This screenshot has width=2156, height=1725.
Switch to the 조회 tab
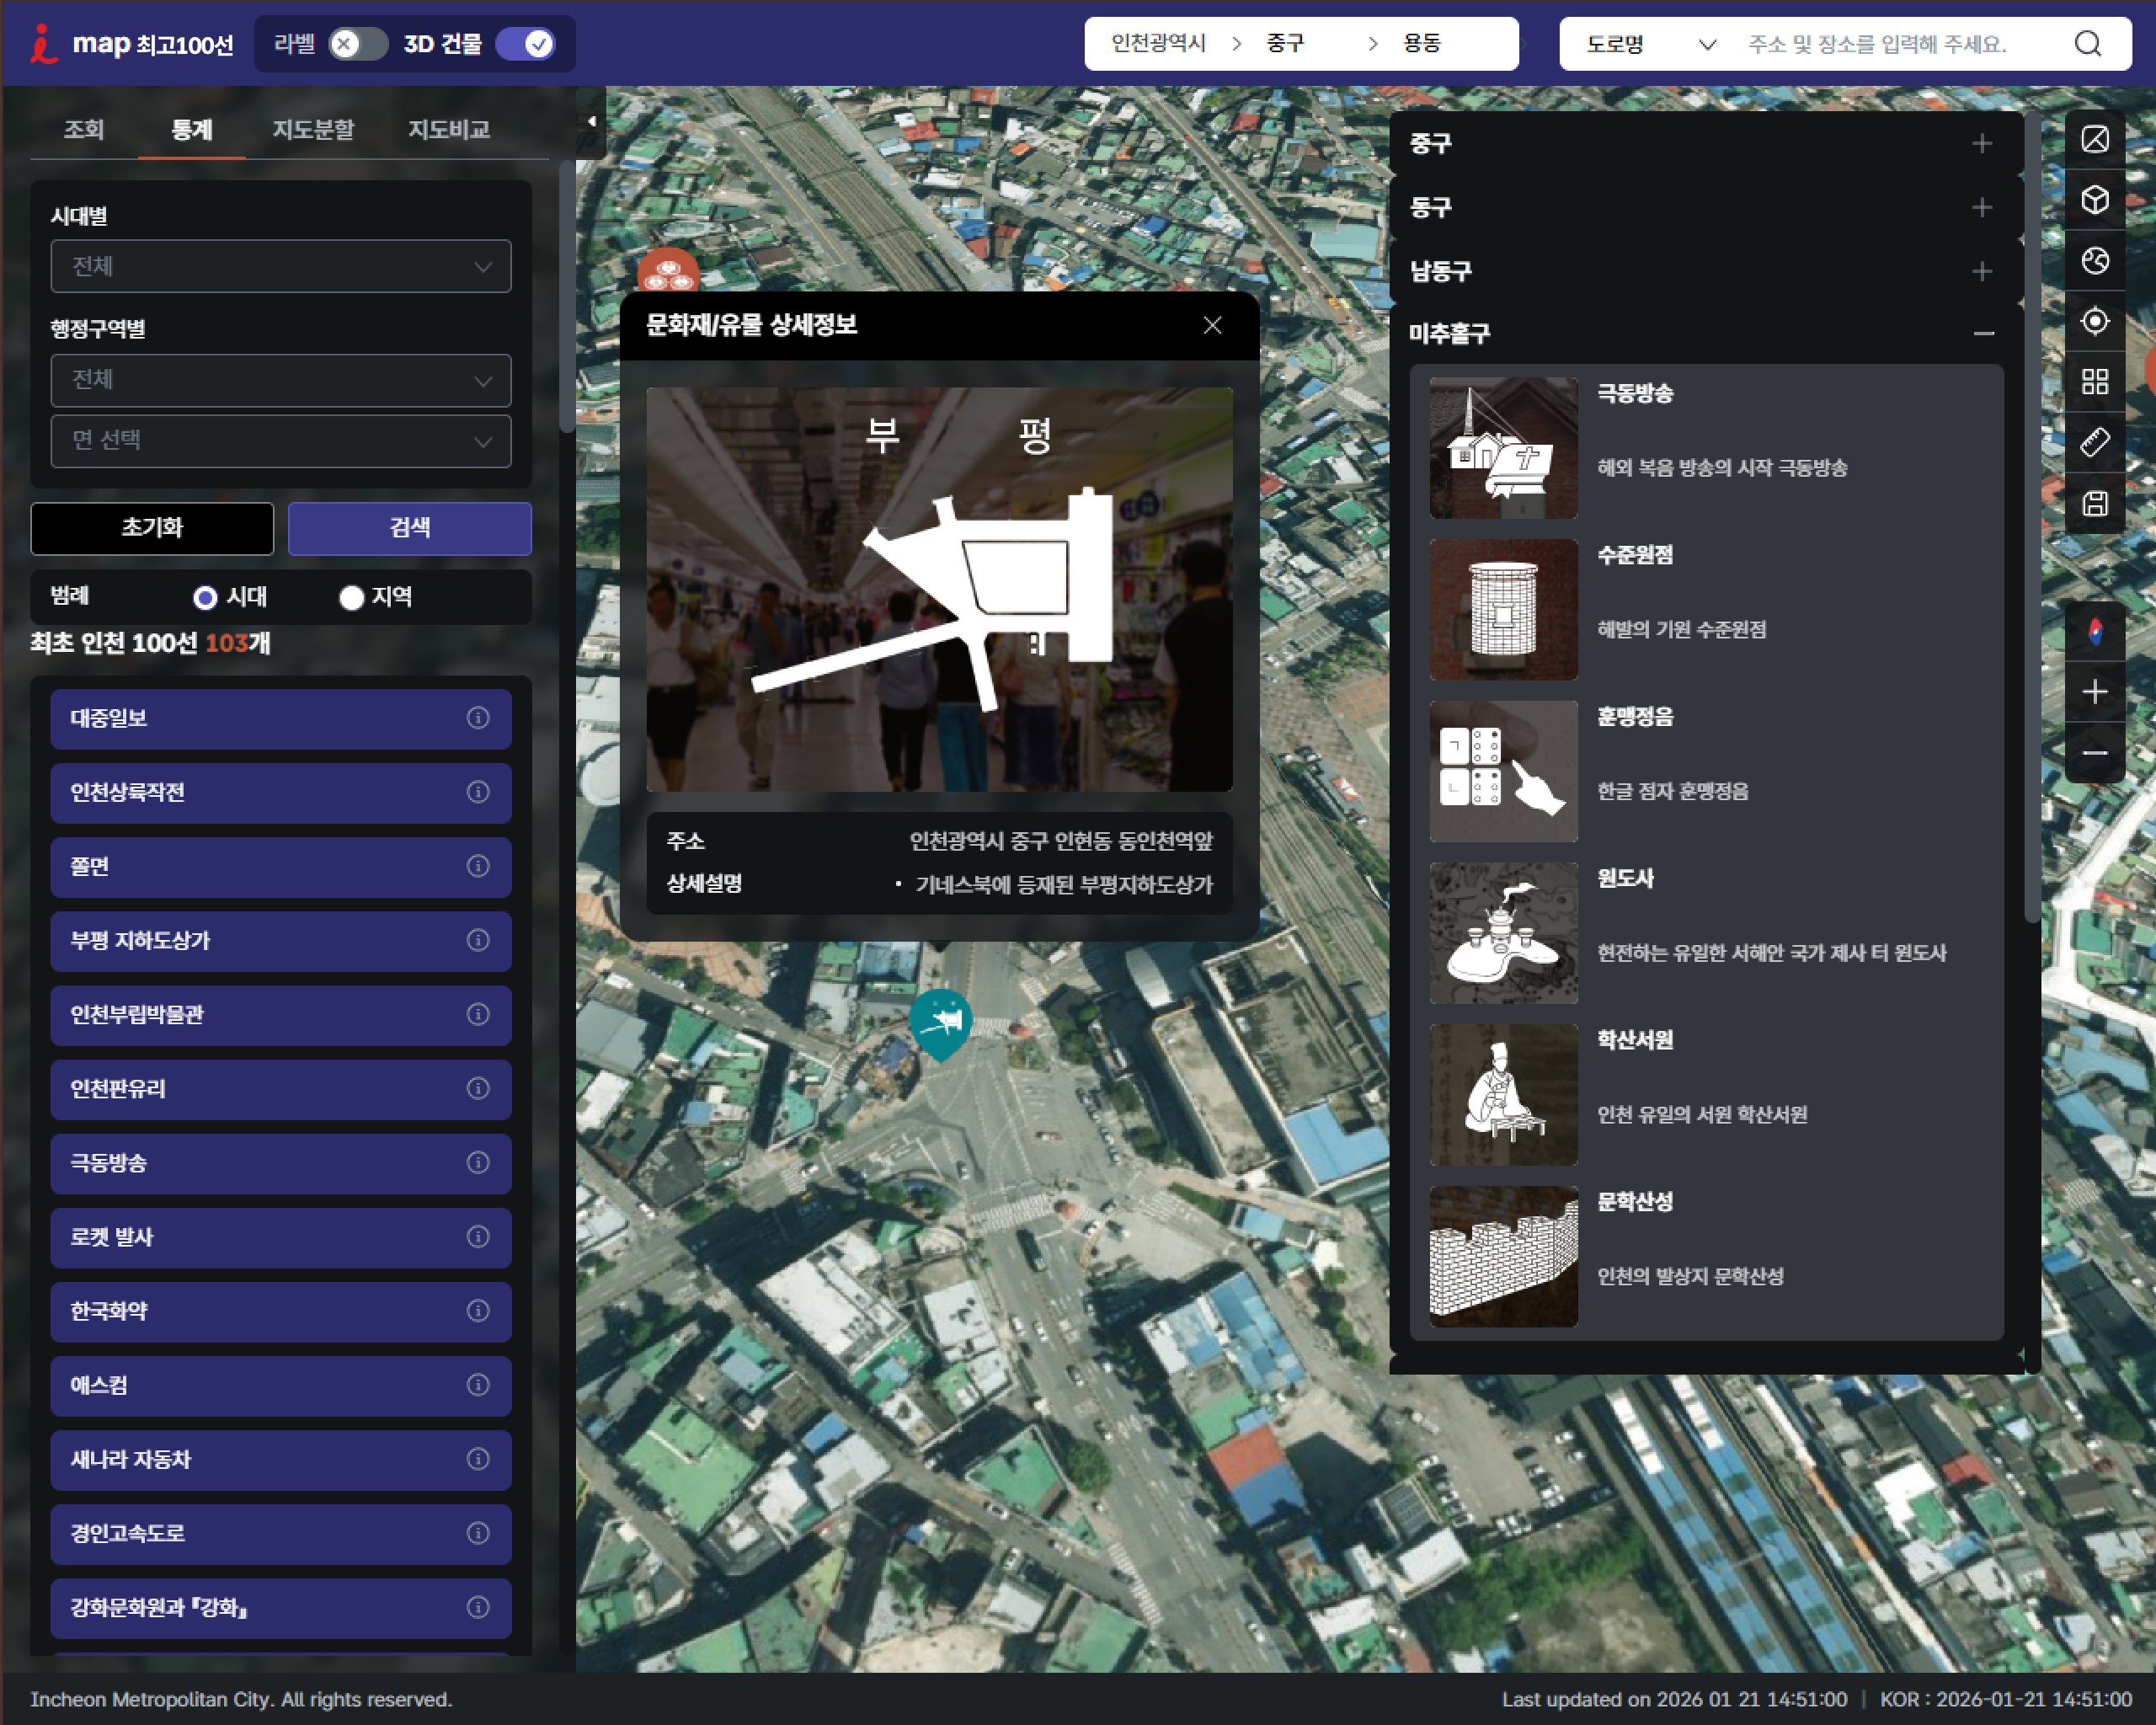pyautogui.click(x=84, y=129)
